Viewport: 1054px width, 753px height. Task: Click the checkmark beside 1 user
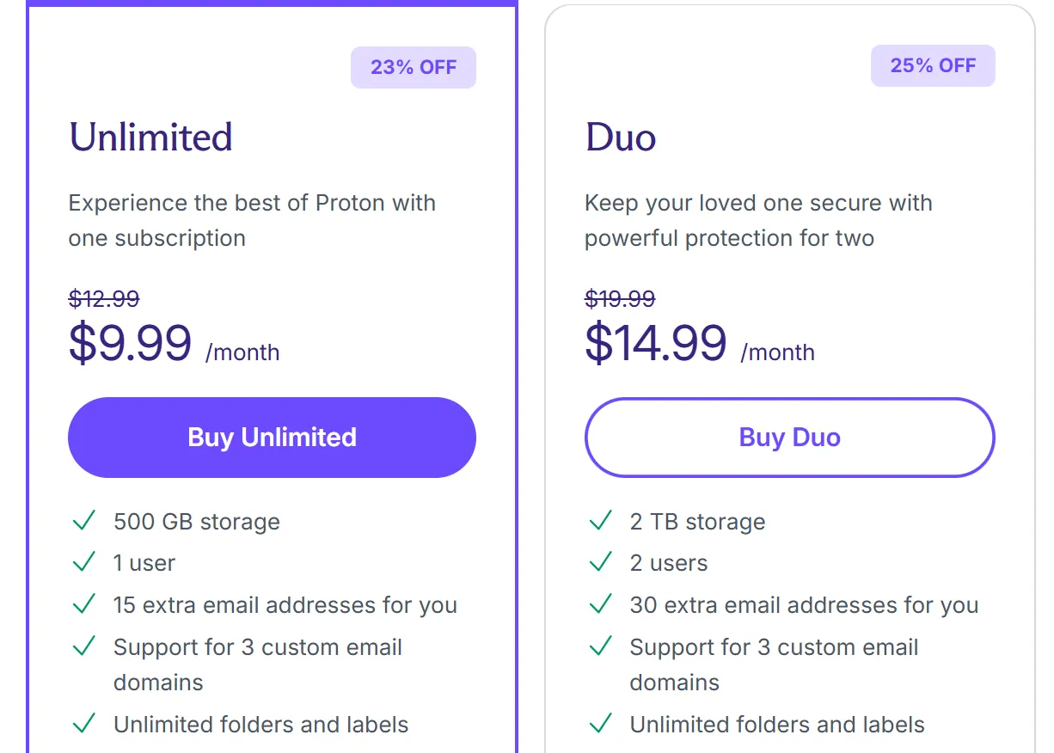[84, 562]
